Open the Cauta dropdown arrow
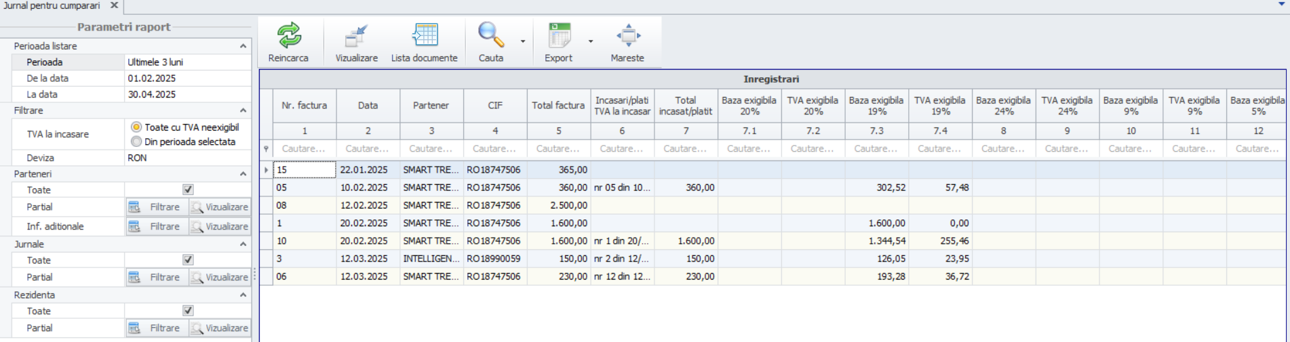Viewport: 1290px width, 342px height. point(523,41)
